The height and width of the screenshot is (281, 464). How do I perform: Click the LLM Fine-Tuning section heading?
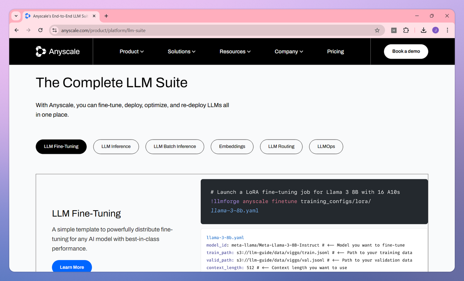click(87, 213)
